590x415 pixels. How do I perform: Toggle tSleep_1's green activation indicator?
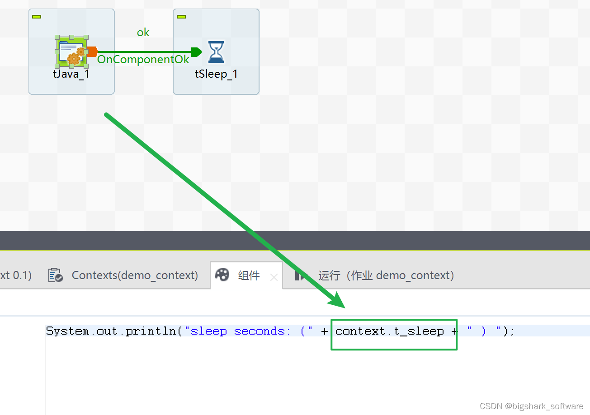point(180,16)
